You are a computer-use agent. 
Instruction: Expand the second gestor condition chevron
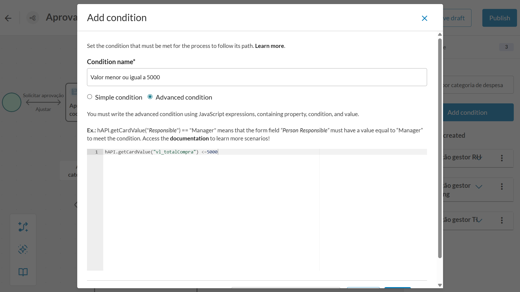[479, 186]
